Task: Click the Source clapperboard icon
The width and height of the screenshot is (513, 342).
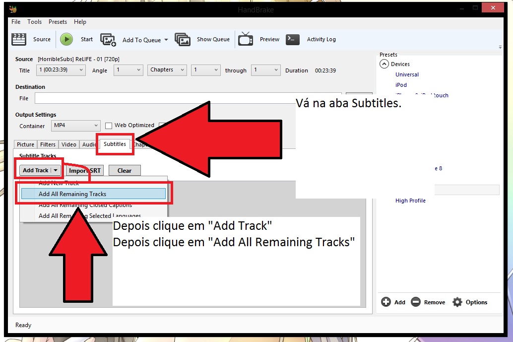Action: [x=19, y=39]
